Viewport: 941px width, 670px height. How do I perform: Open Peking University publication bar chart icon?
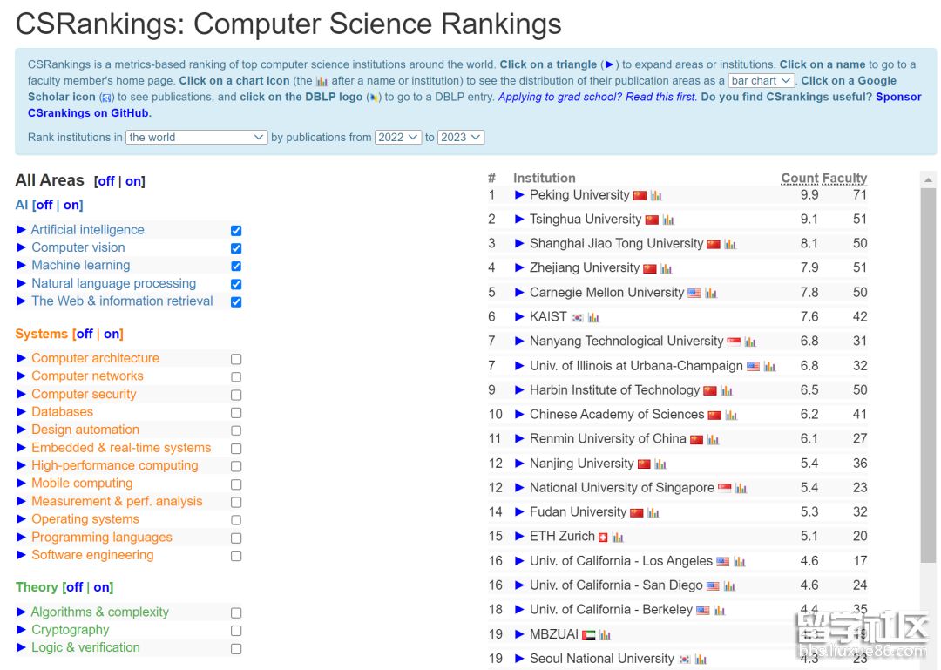tap(656, 196)
